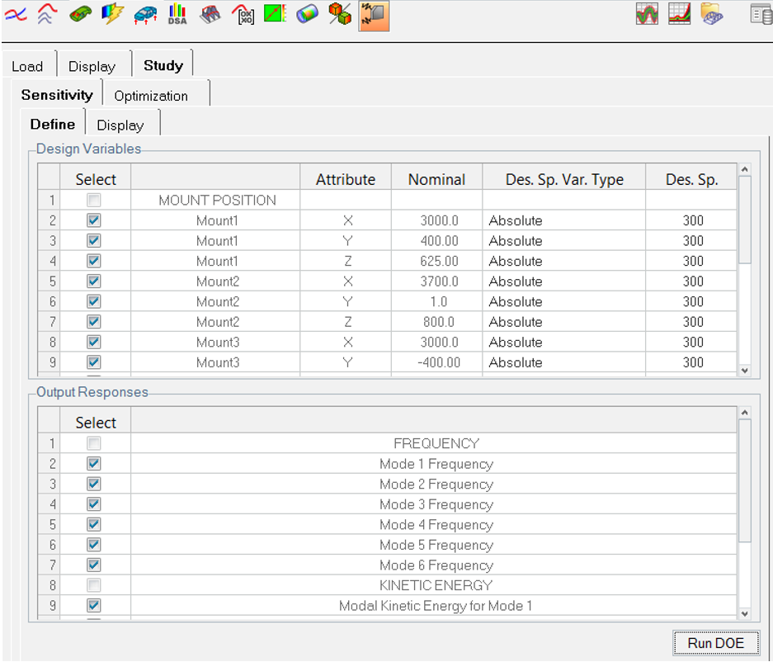
Task: Toggle the Mode 3 Frequency checkbox
Action: pos(94,504)
